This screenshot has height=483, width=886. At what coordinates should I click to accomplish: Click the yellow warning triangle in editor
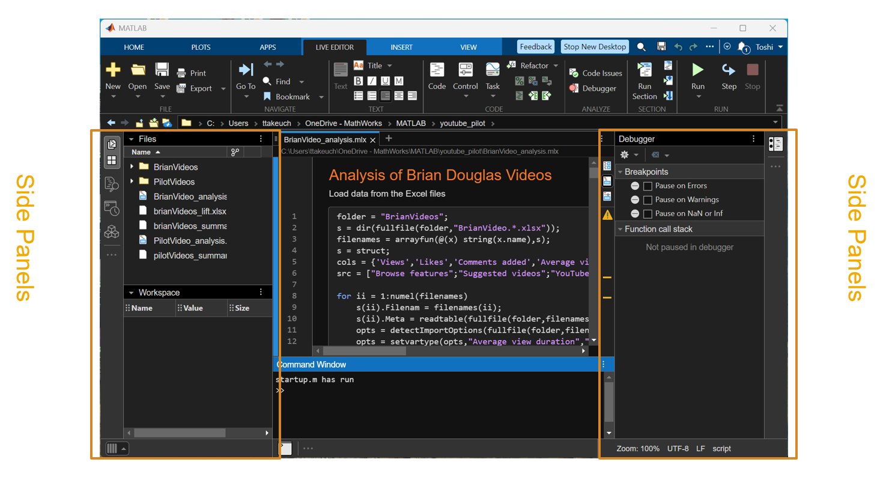coord(607,214)
